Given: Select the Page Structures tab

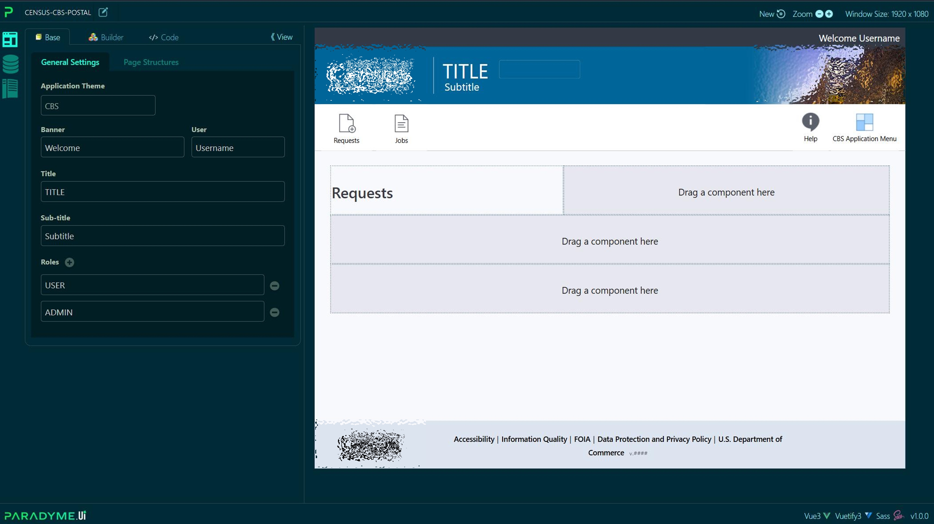Looking at the screenshot, I should (x=151, y=62).
